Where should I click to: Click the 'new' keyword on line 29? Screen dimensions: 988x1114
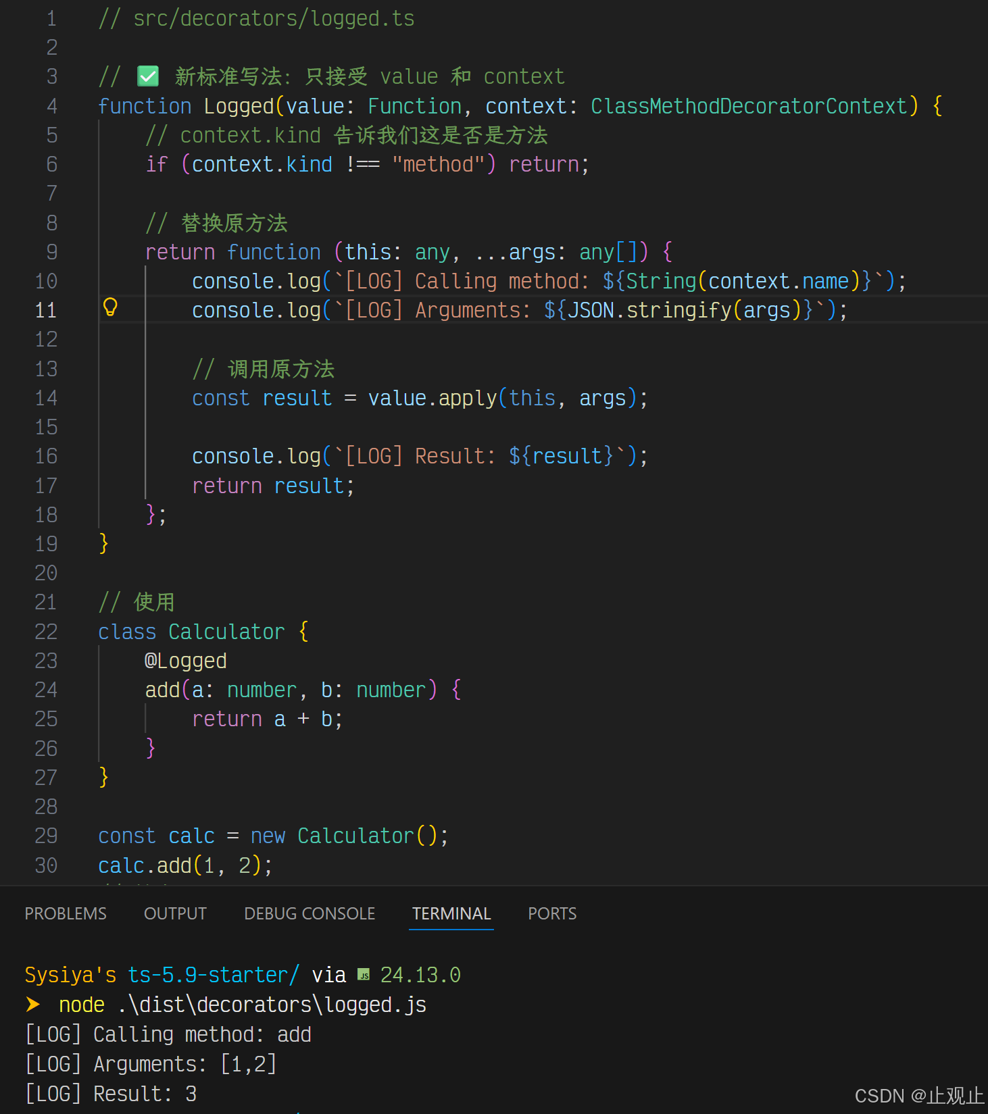[x=268, y=836]
